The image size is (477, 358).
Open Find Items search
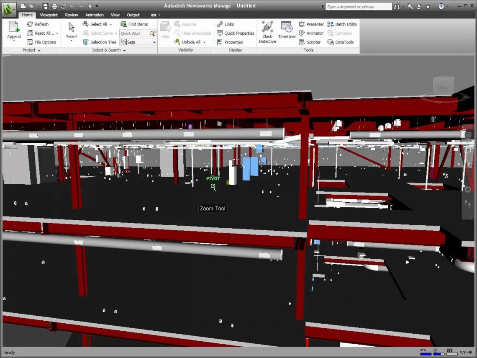134,24
